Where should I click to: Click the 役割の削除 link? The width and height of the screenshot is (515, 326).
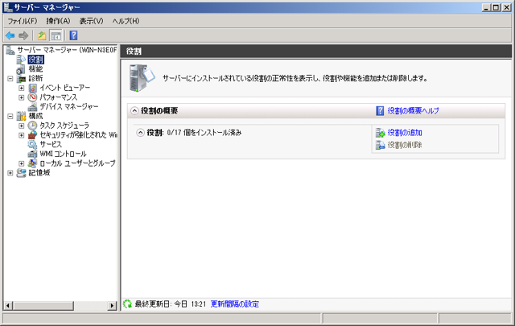[x=405, y=145]
